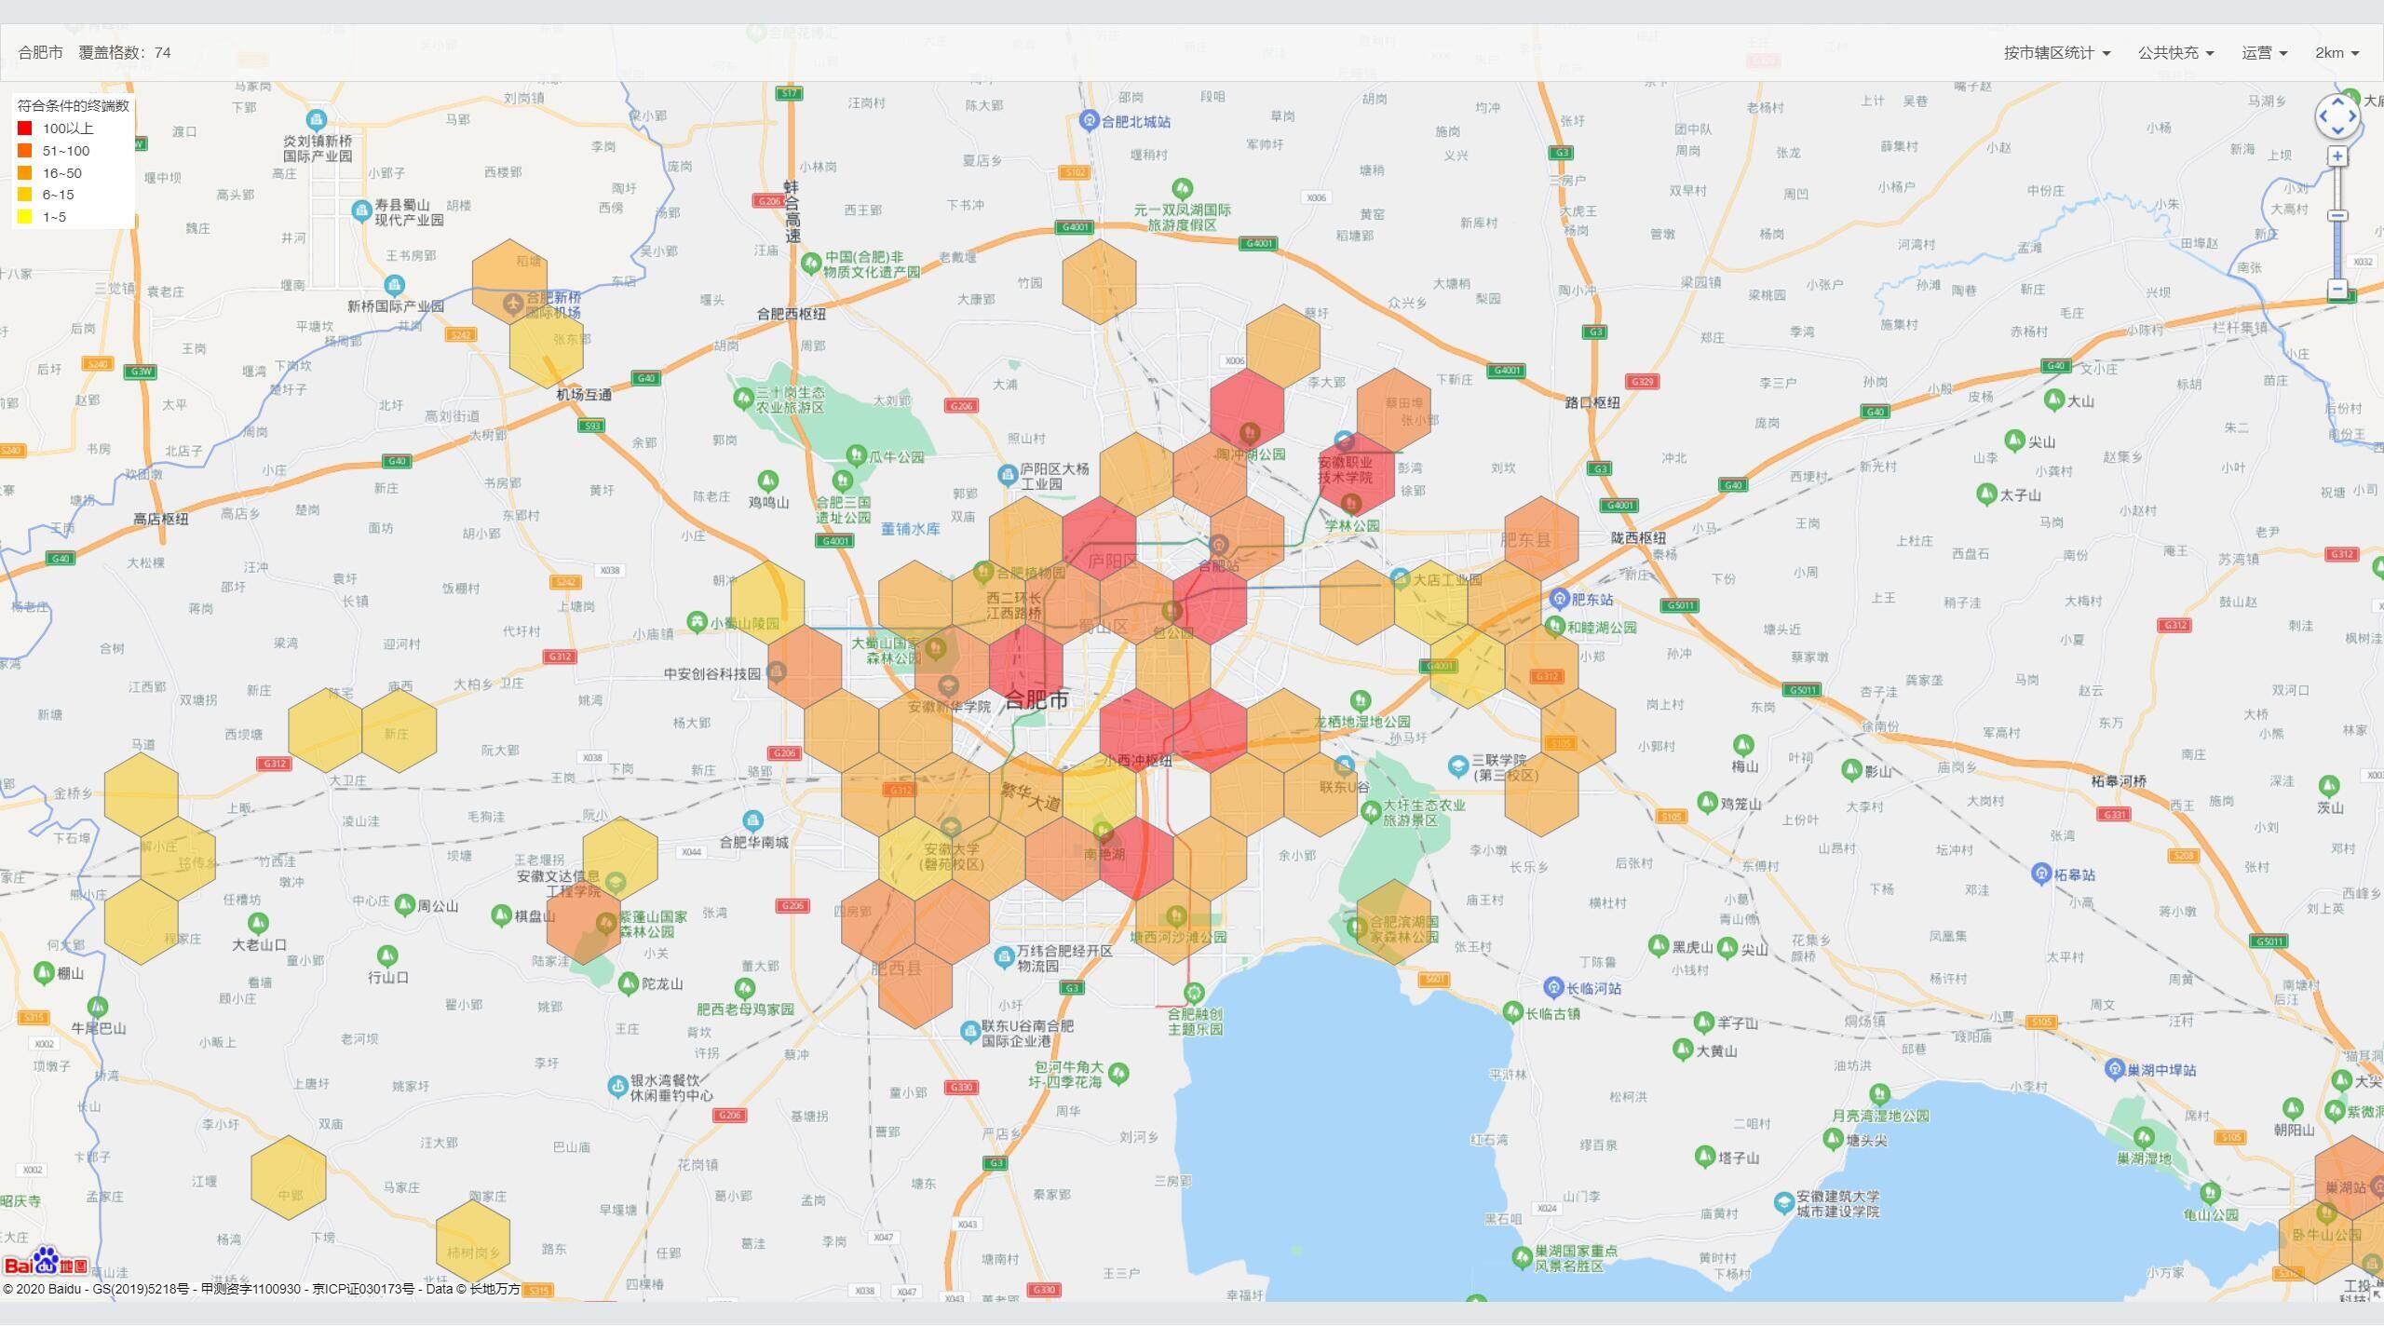The height and width of the screenshot is (1341, 2384).
Task: Click the 合肥市 city label in header
Action: tap(40, 53)
